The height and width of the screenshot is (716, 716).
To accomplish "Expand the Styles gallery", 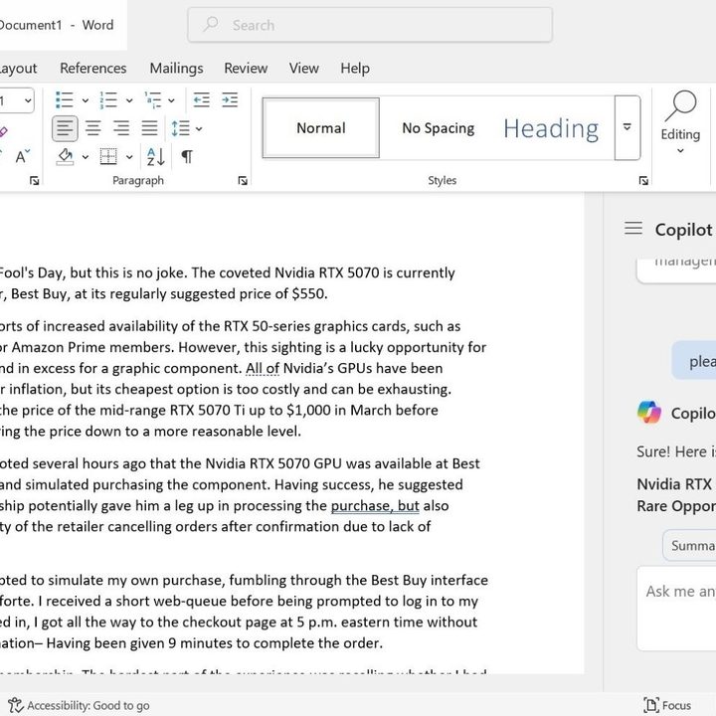I will tap(627, 128).
